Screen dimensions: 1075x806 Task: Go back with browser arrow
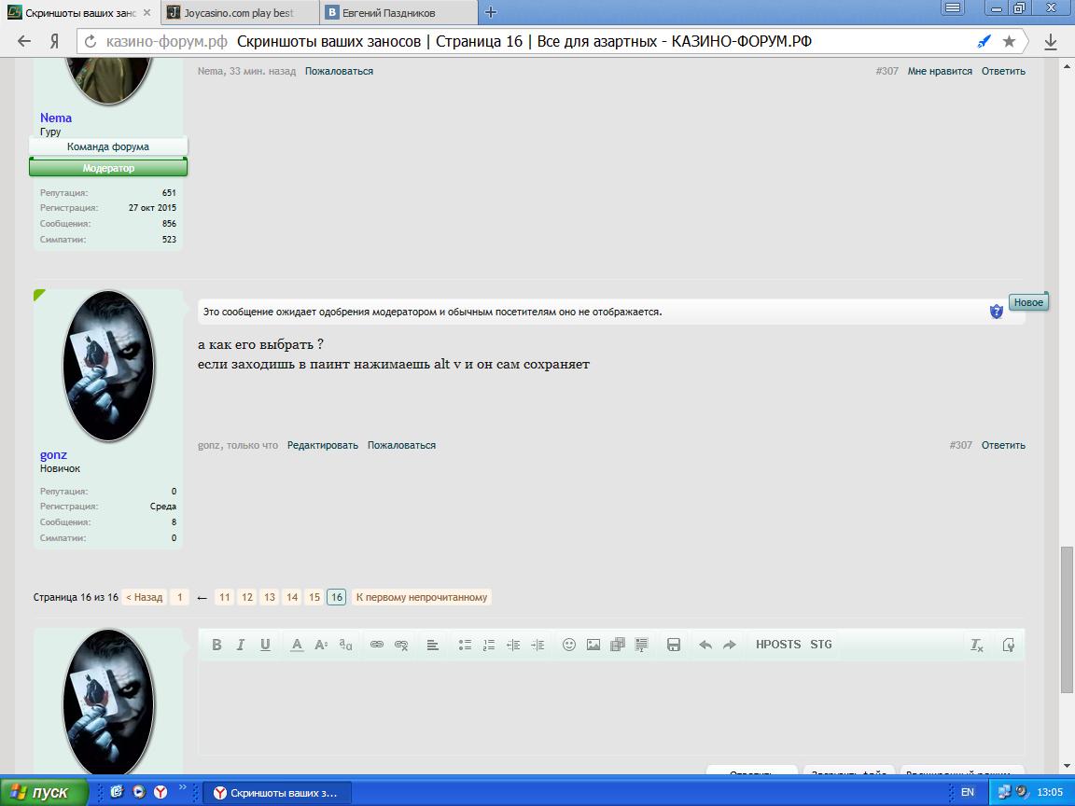(24, 41)
